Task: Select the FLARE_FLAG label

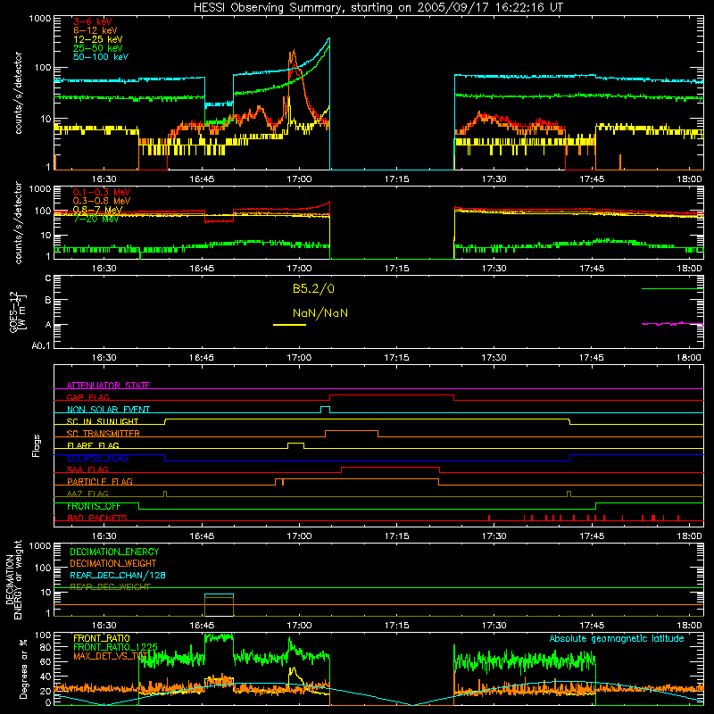Action: coord(93,445)
